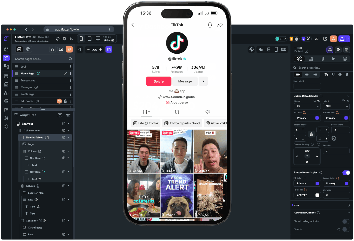The width and height of the screenshot is (354, 241).
Task: Open the bug debug icon in top bar
Action: pyautogui.click(x=297, y=39)
